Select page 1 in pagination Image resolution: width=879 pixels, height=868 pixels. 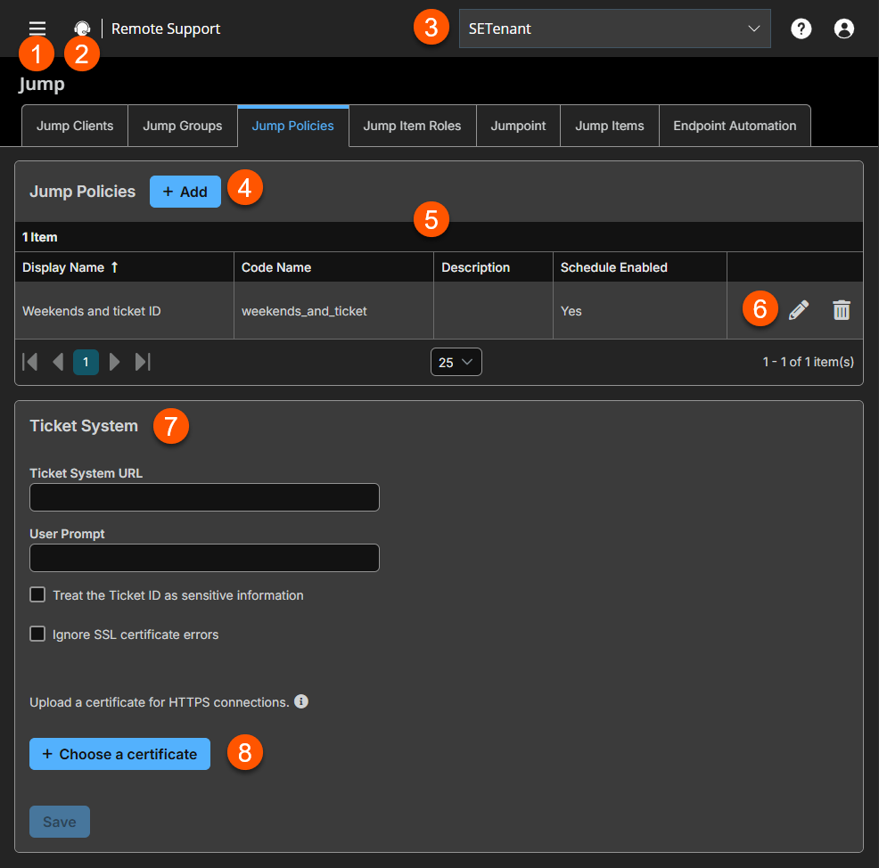point(86,362)
